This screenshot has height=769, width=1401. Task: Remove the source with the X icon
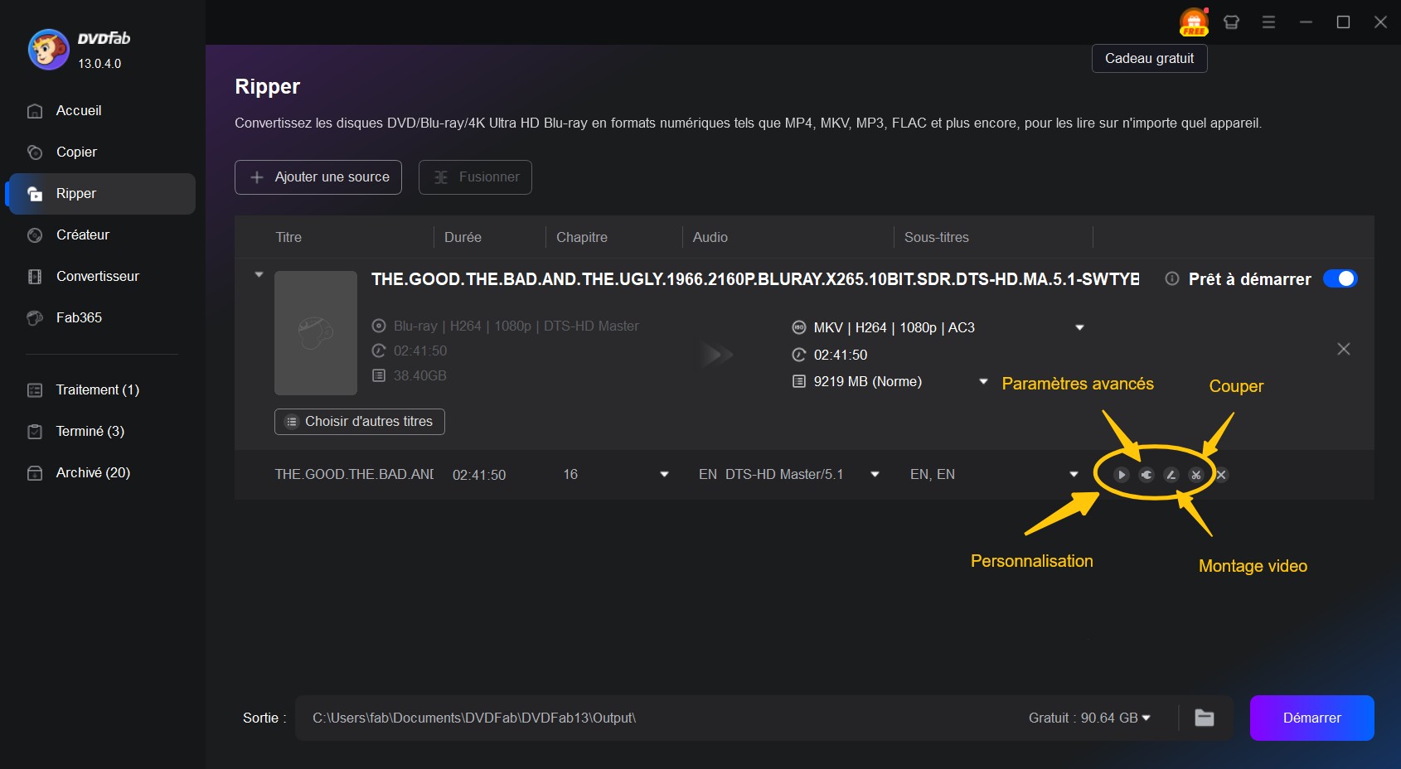click(x=1344, y=350)
